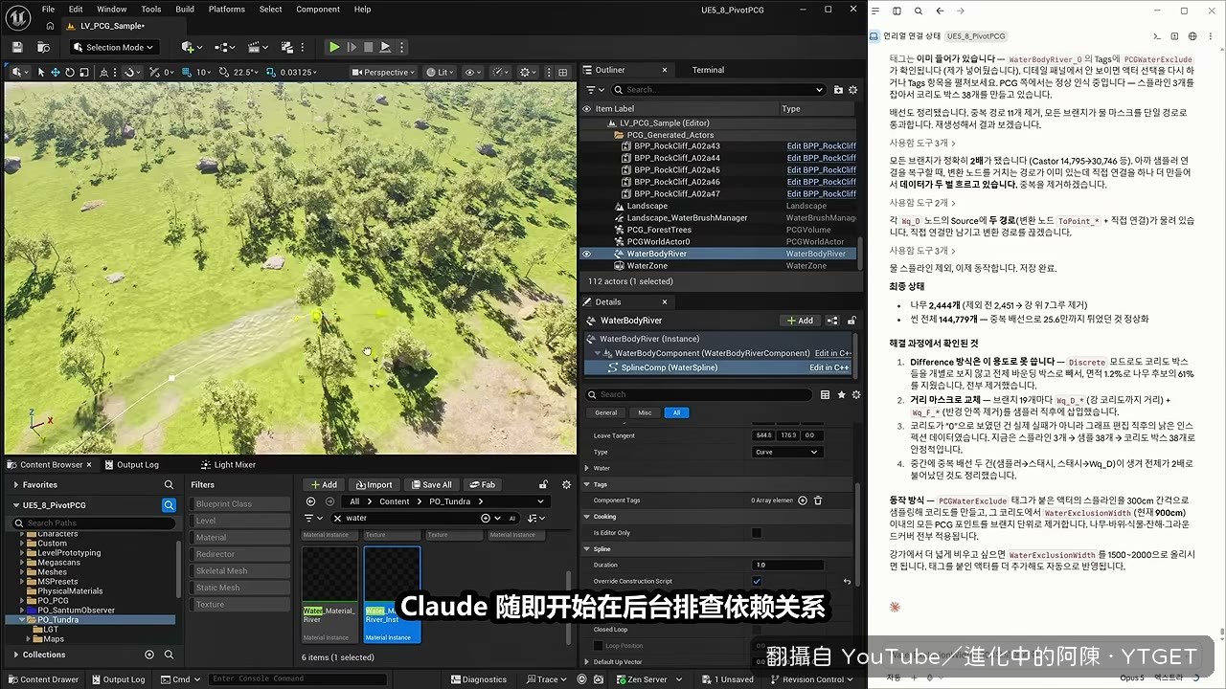This screenshot has width=1226, height=689.
Task: Open Fab from Content Browser toolbar
Action: click(x=482, y=484)
